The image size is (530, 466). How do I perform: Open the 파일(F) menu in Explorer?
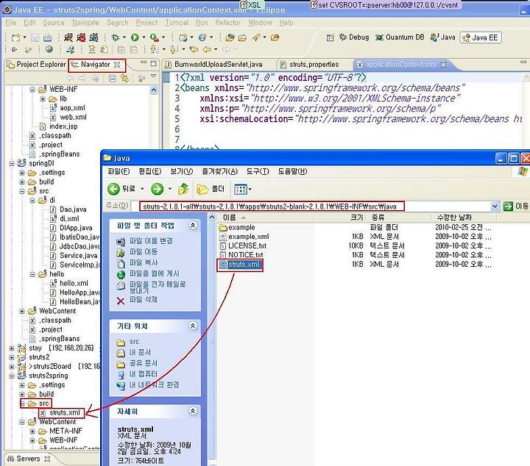pos(119,171)
